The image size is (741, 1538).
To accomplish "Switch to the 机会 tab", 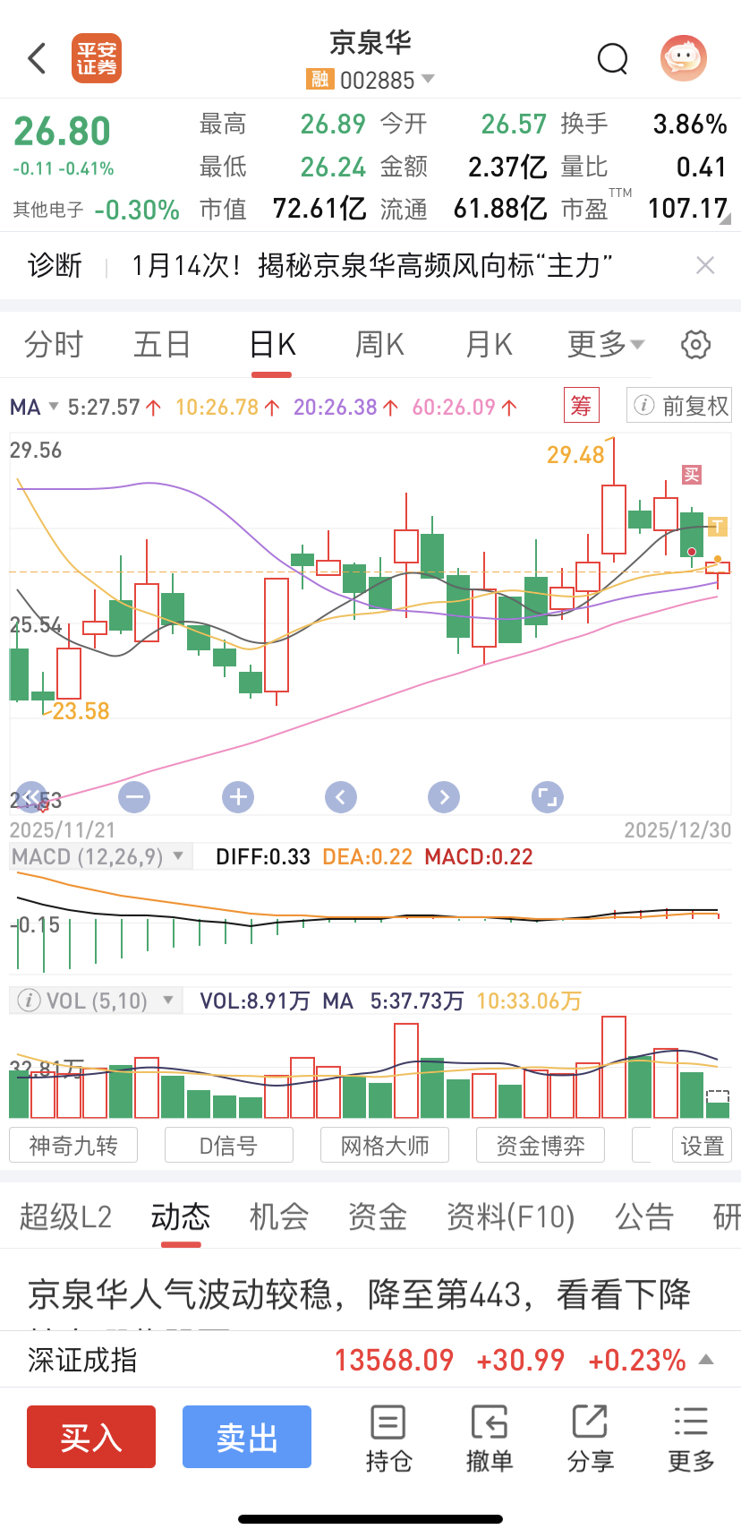I will tap(279, 1217).
